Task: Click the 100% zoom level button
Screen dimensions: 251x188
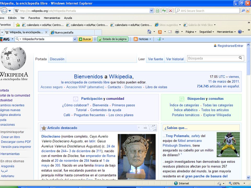Action: 234,183
